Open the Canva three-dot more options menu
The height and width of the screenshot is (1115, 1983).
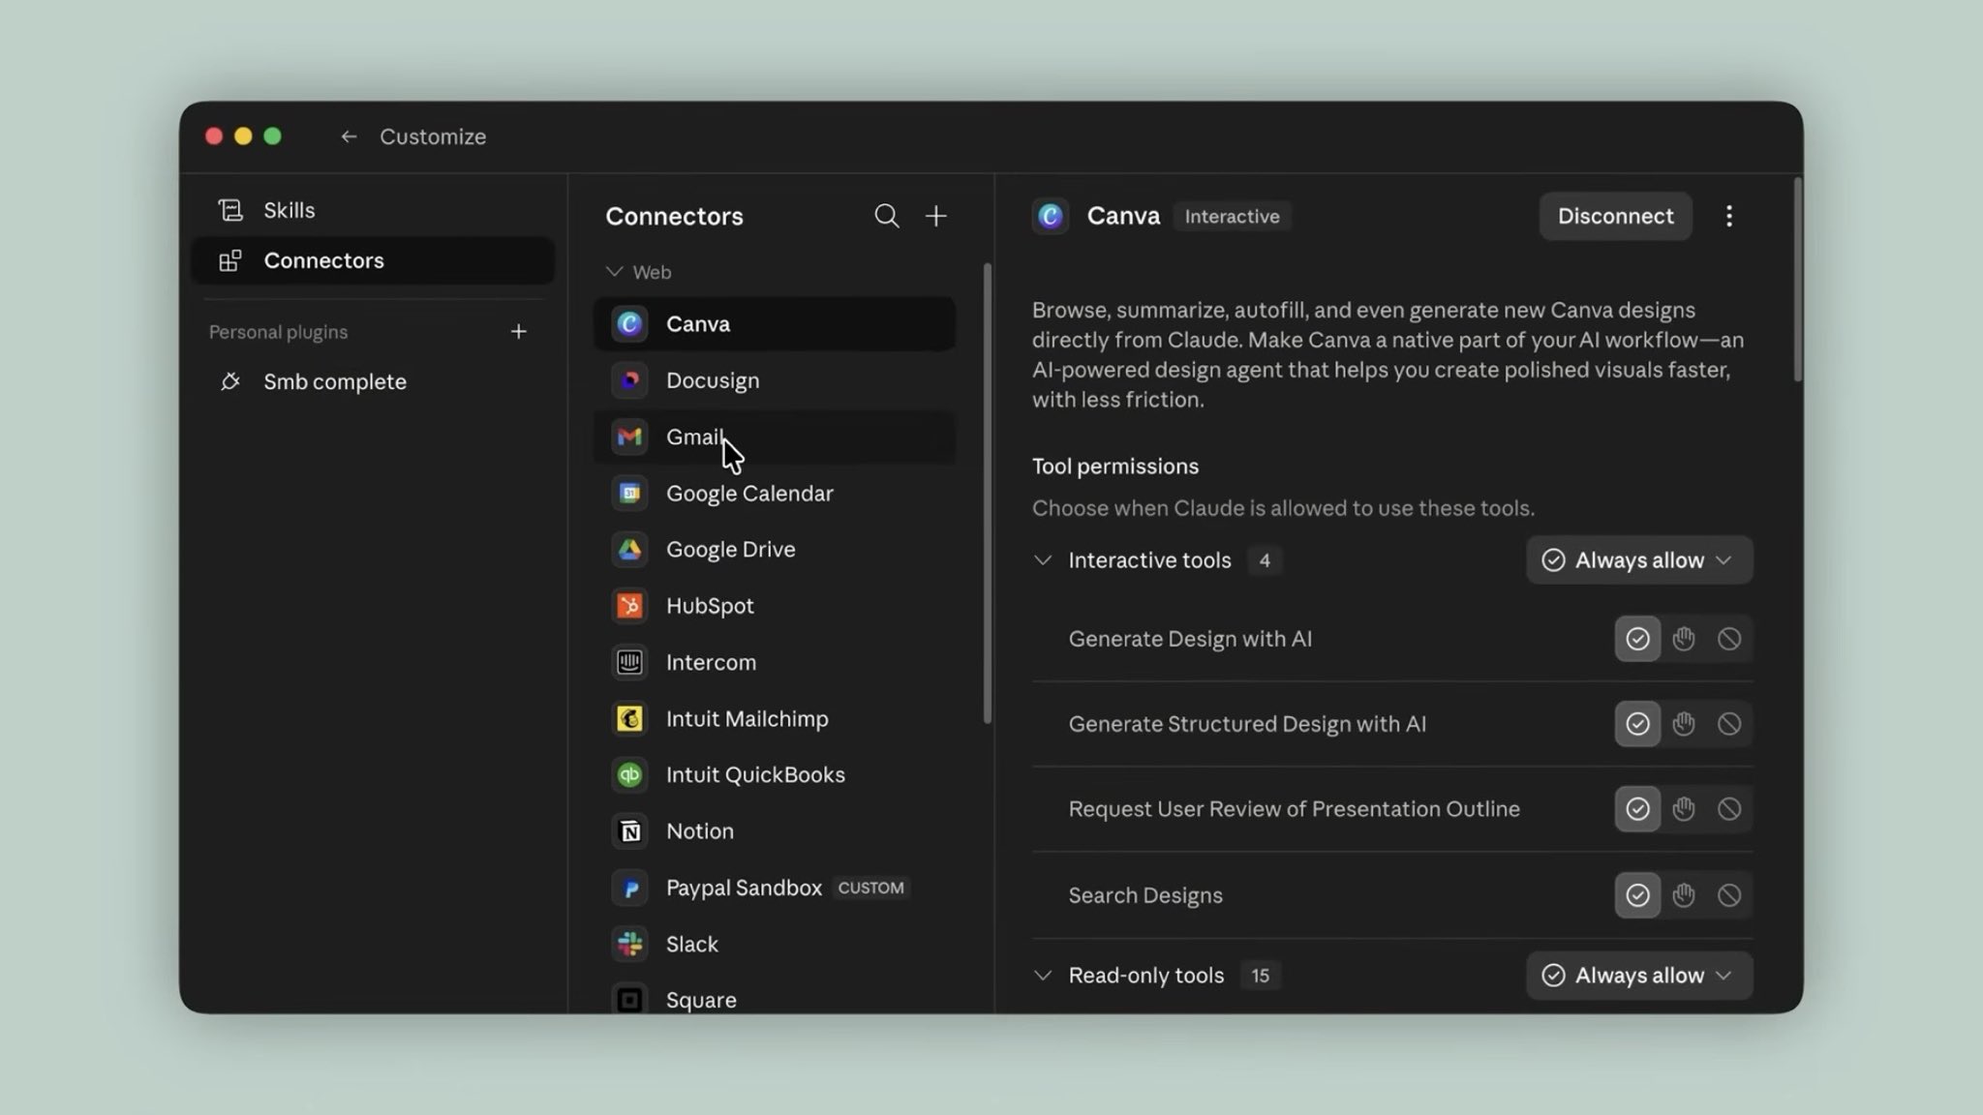(1729, 216)
